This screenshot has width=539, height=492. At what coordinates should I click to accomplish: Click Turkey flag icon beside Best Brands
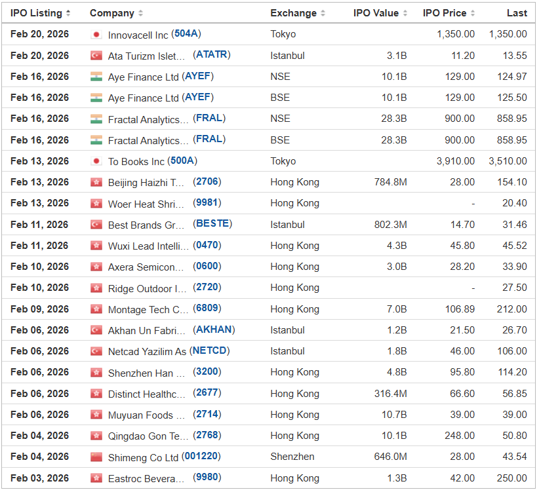[x=96, y=225]
